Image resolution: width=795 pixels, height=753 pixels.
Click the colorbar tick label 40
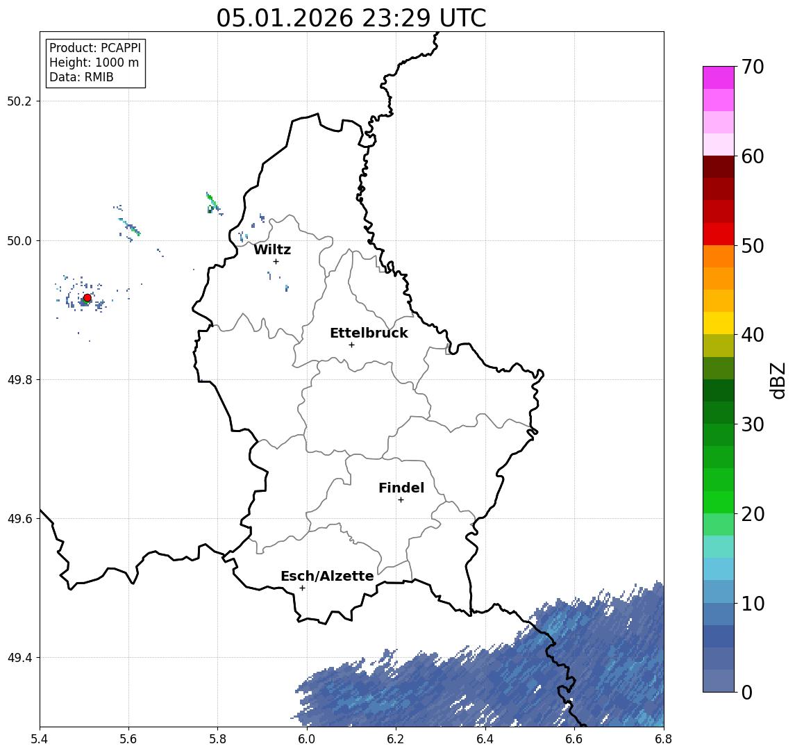tap(752, 335)
